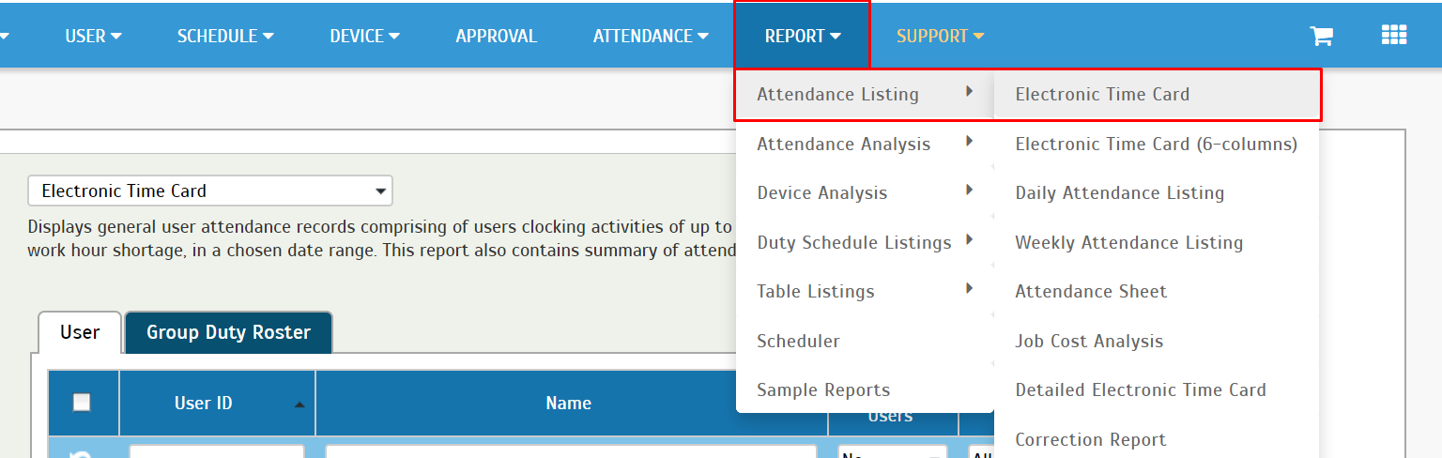The height and width of the screenshot is (458, 1442).
Task: Open Attendance Analysis submenu
Action: click(x=865, y=144)
